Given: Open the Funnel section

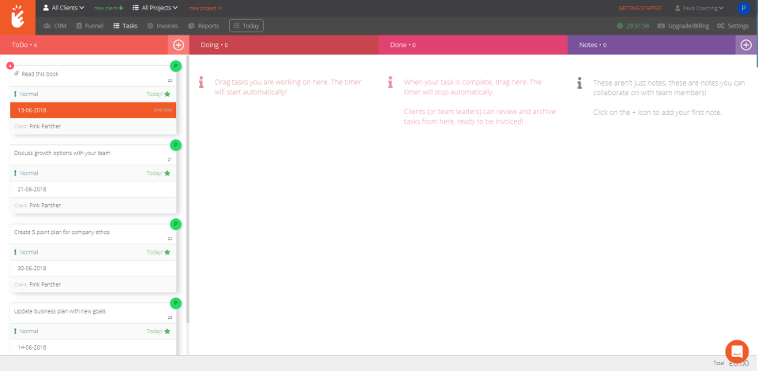Looking at the screenshot, I should point(89,26).
